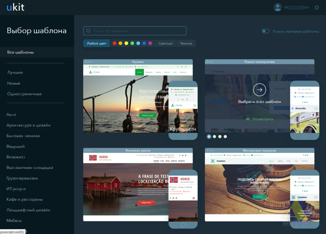
Task: Click the magnifier icon in the search field
Action: point(89,31)
